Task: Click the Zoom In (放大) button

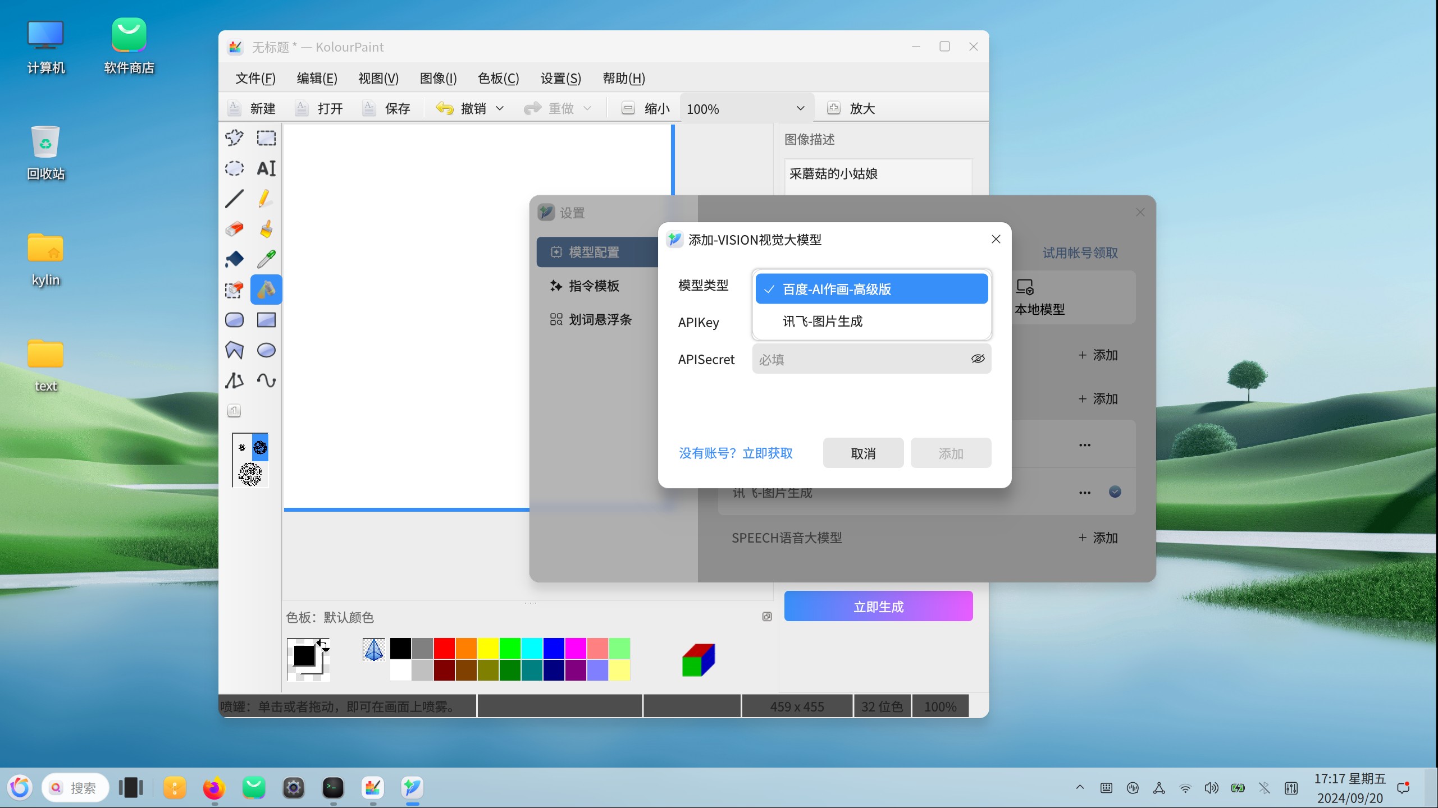Action: pyautogui.click(x=851, y=108)
